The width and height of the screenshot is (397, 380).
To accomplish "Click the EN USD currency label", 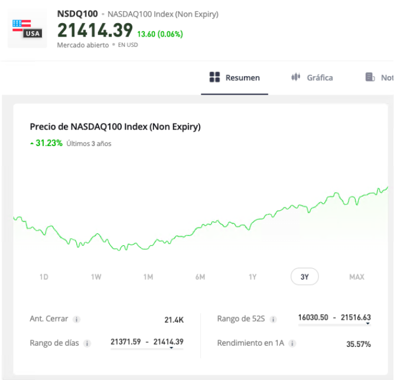I will [x=128, y=45].
